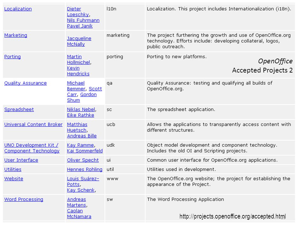Click 'Utilities used in development.' description

pos(181,169)
